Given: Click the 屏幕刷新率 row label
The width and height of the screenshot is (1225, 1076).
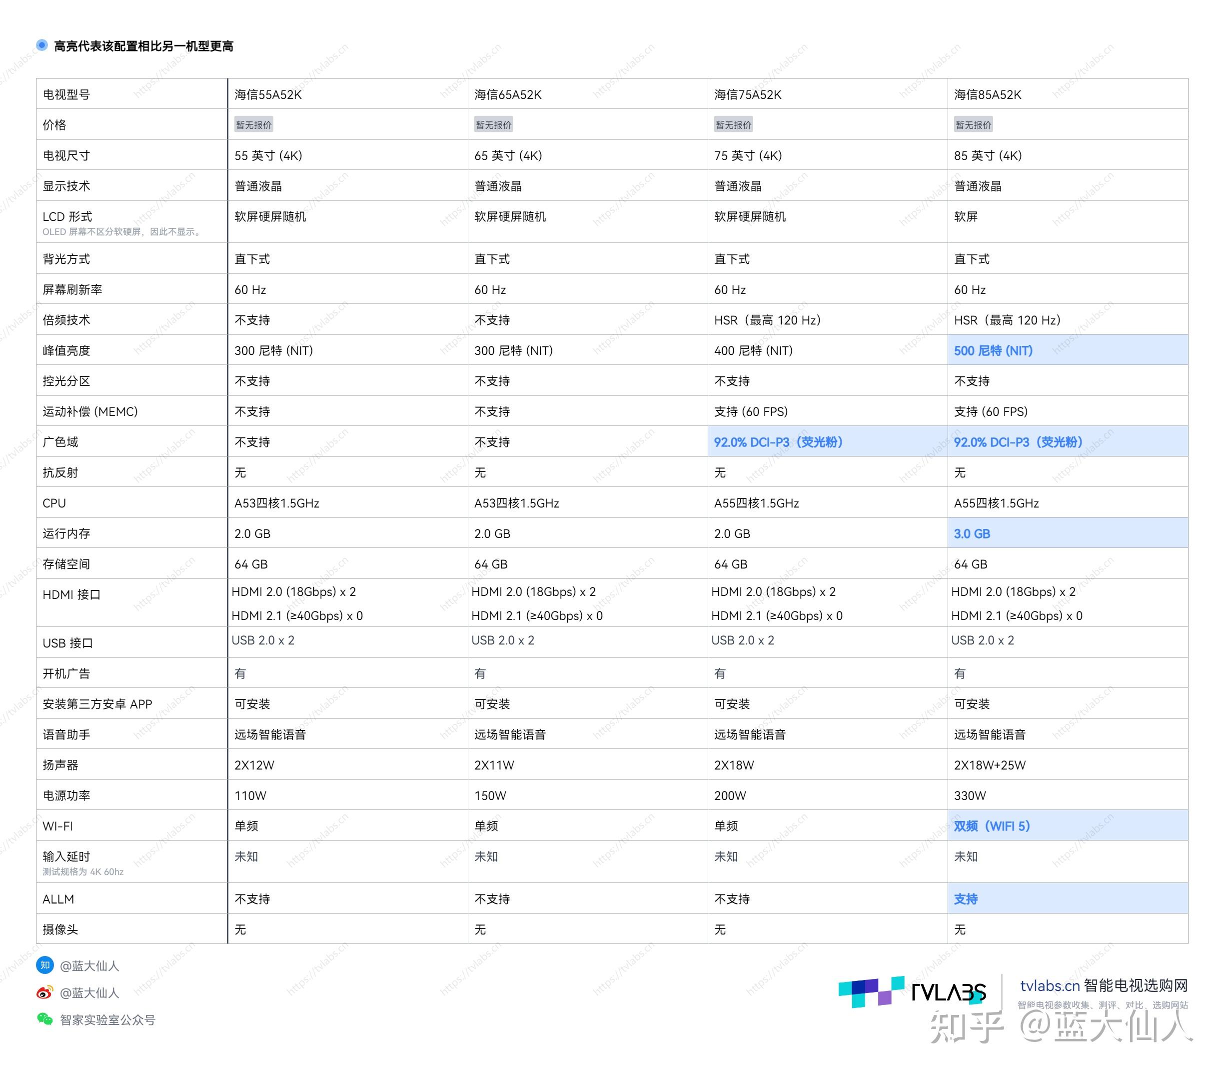Looking at the screenshot, I should [72, 289].
